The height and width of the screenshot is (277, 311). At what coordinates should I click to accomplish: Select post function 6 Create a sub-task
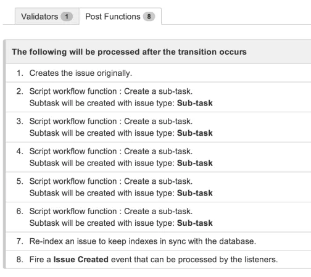pyautogui.click(x=159, y=217)
